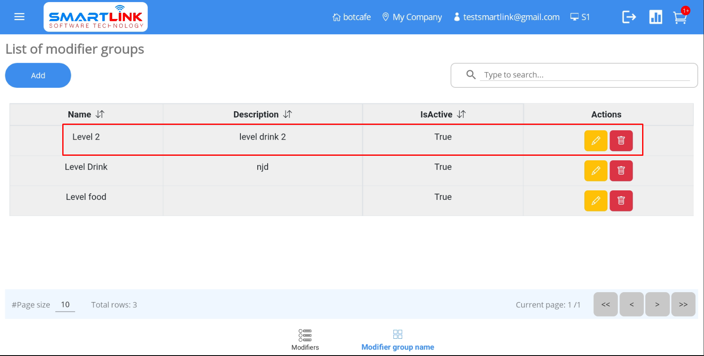
Task: Jump to the last page
Action: (x=683, y=304)
